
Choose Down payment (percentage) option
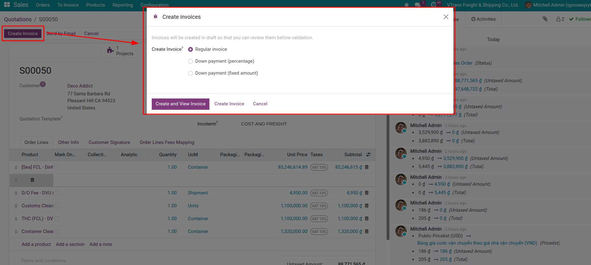[190, 61]
